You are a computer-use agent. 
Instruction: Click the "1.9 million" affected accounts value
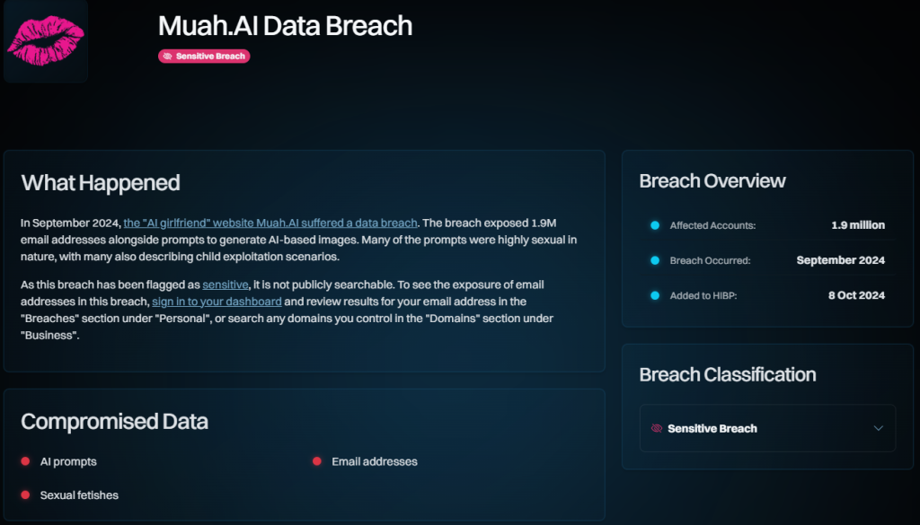[x=859, y=225]
